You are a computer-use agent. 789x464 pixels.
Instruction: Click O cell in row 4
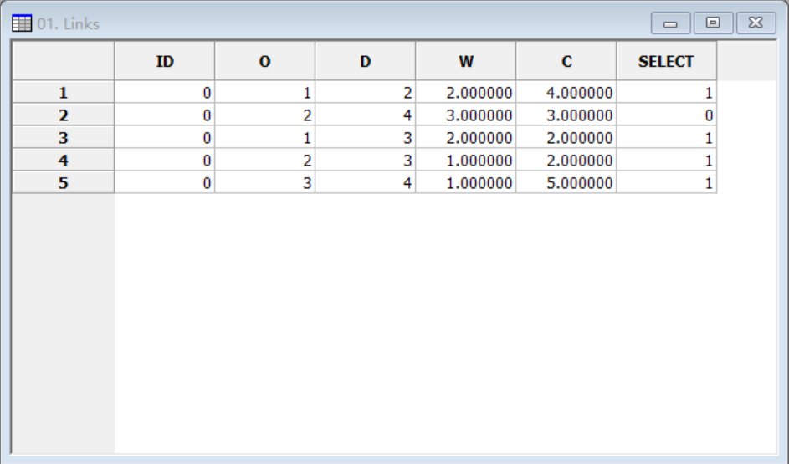(x=264, y=161)
